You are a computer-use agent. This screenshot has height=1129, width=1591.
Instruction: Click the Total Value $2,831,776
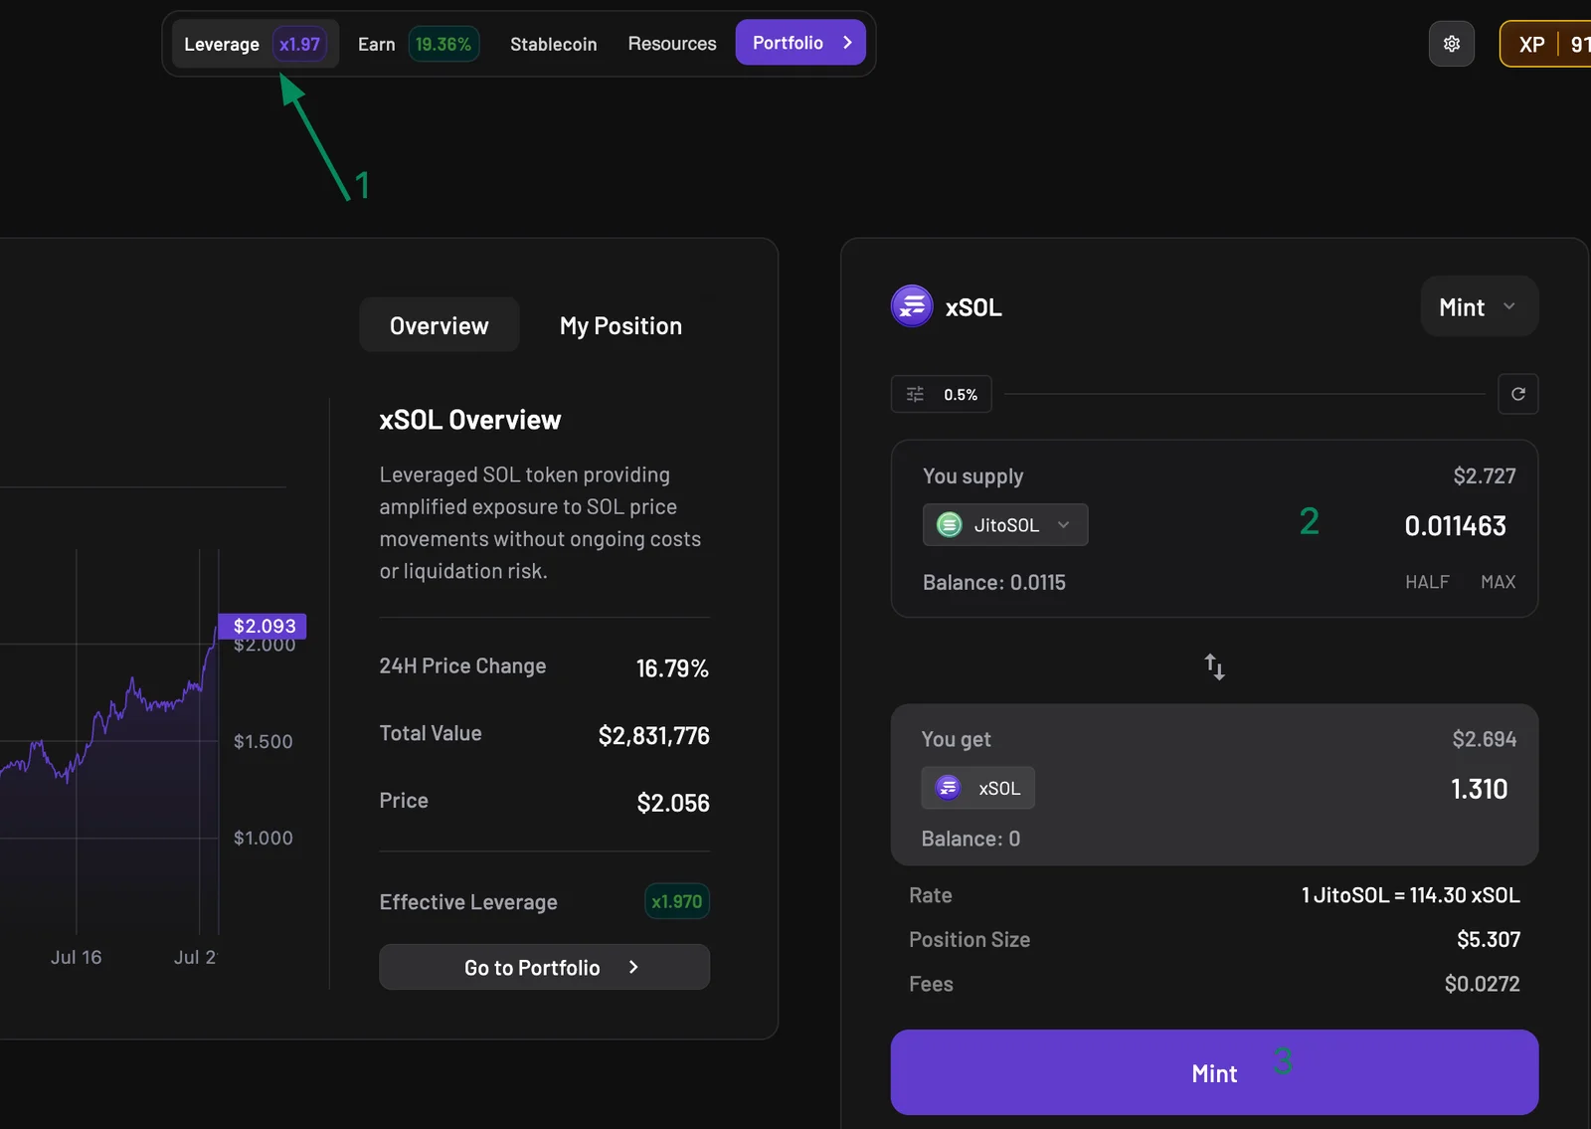click(x=653, y=735)
